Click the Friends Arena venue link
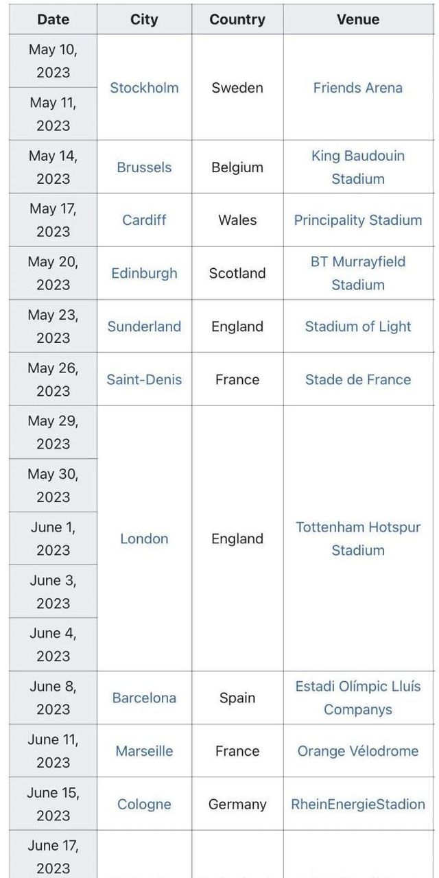 point(357,88)
